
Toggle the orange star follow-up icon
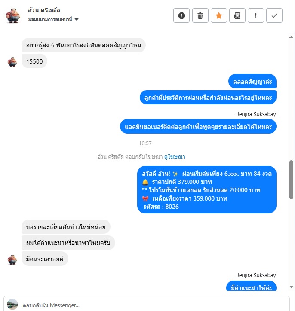pos(219,15)
